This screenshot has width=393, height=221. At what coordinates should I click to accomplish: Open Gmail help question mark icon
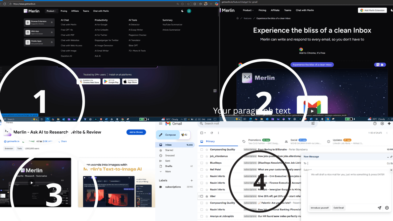375,123
